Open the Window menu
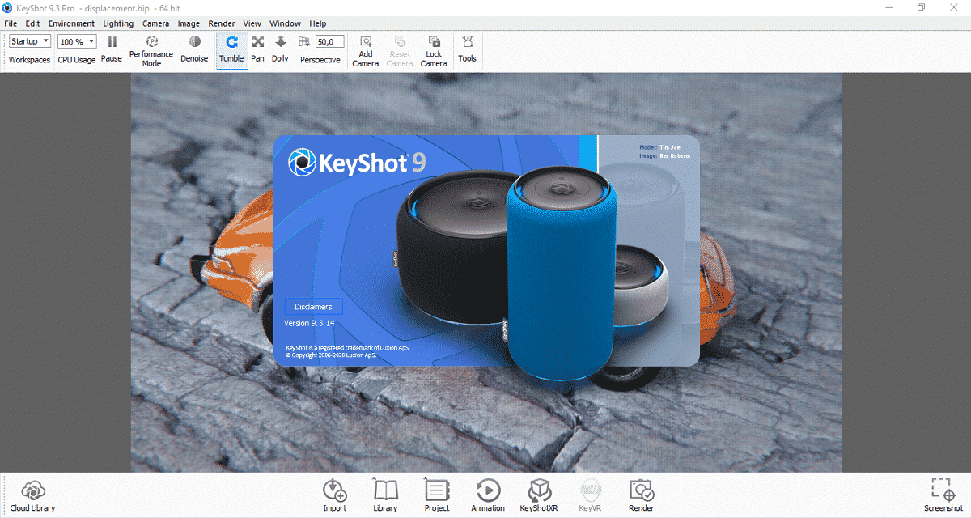The width and height of the screenshot is (971, 518). [x=285, y=23]
